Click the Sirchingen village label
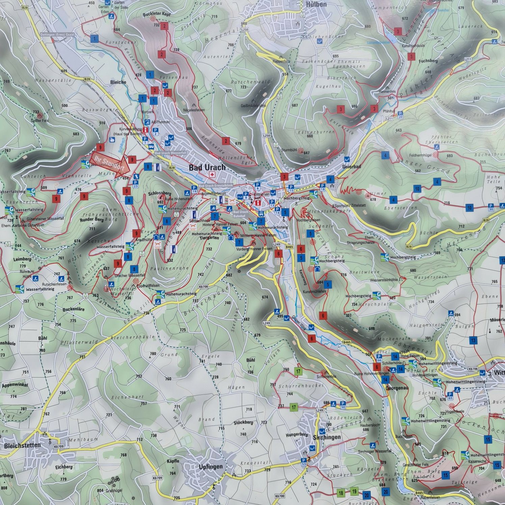This screenshot has width=505, height=505. (327, 437)
